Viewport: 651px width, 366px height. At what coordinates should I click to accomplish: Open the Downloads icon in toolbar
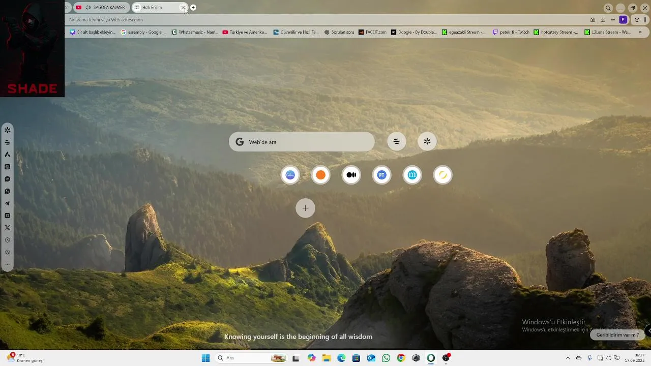[x=603, y=20]
